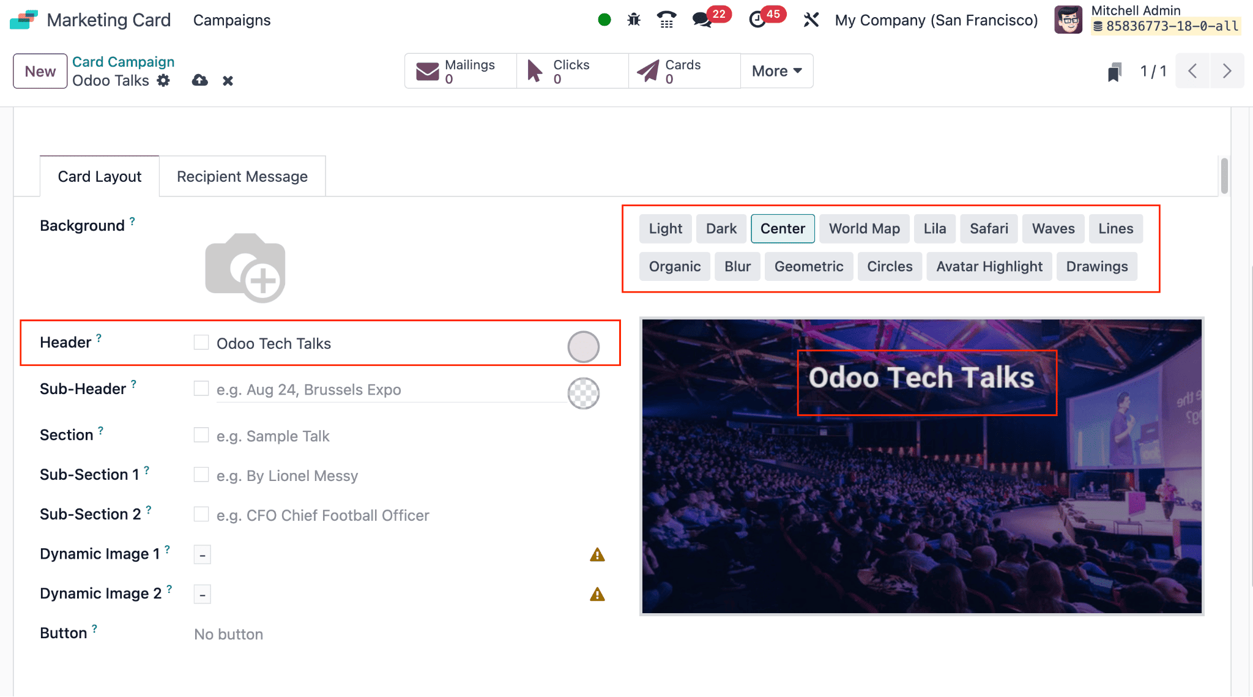Click the green online status indicator

point(604,20)
